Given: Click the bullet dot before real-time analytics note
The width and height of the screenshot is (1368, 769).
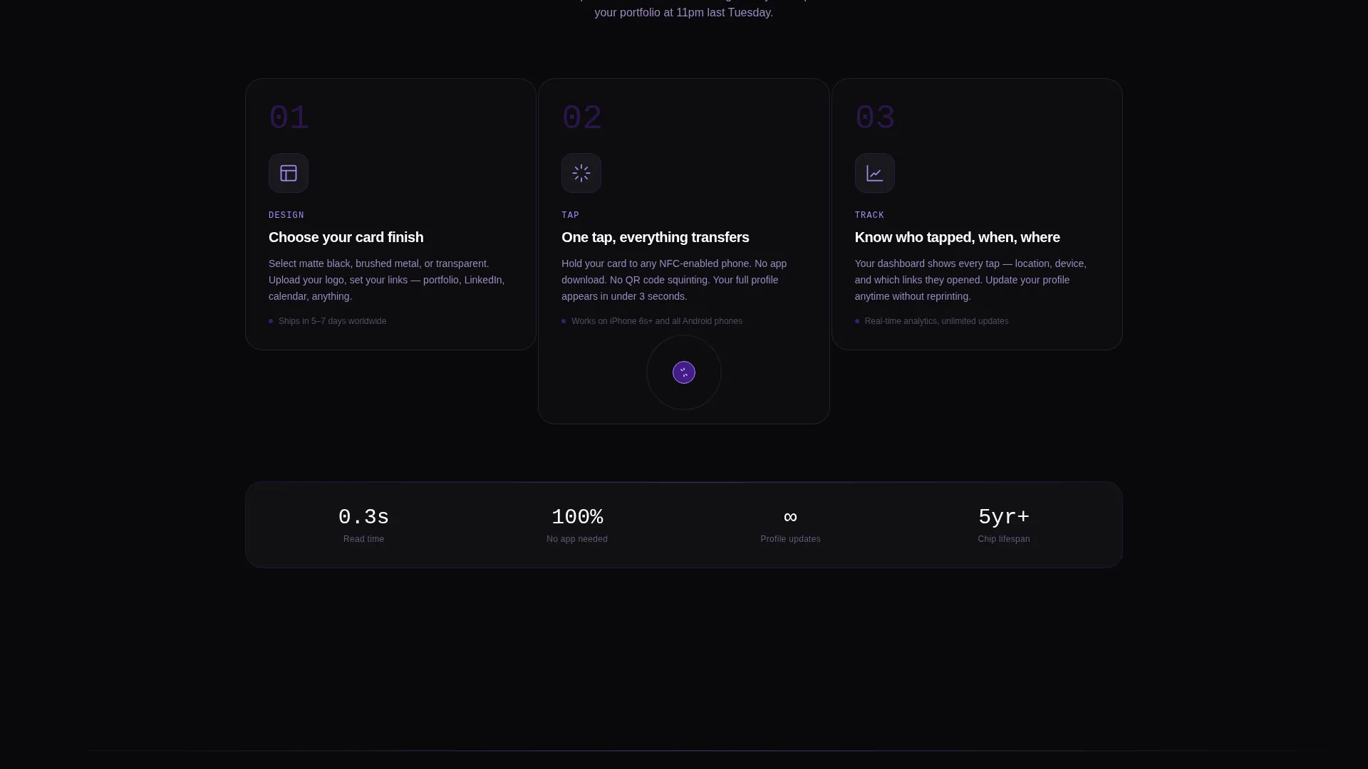Looking at the screenshot, I should click(x=857, y=321).
